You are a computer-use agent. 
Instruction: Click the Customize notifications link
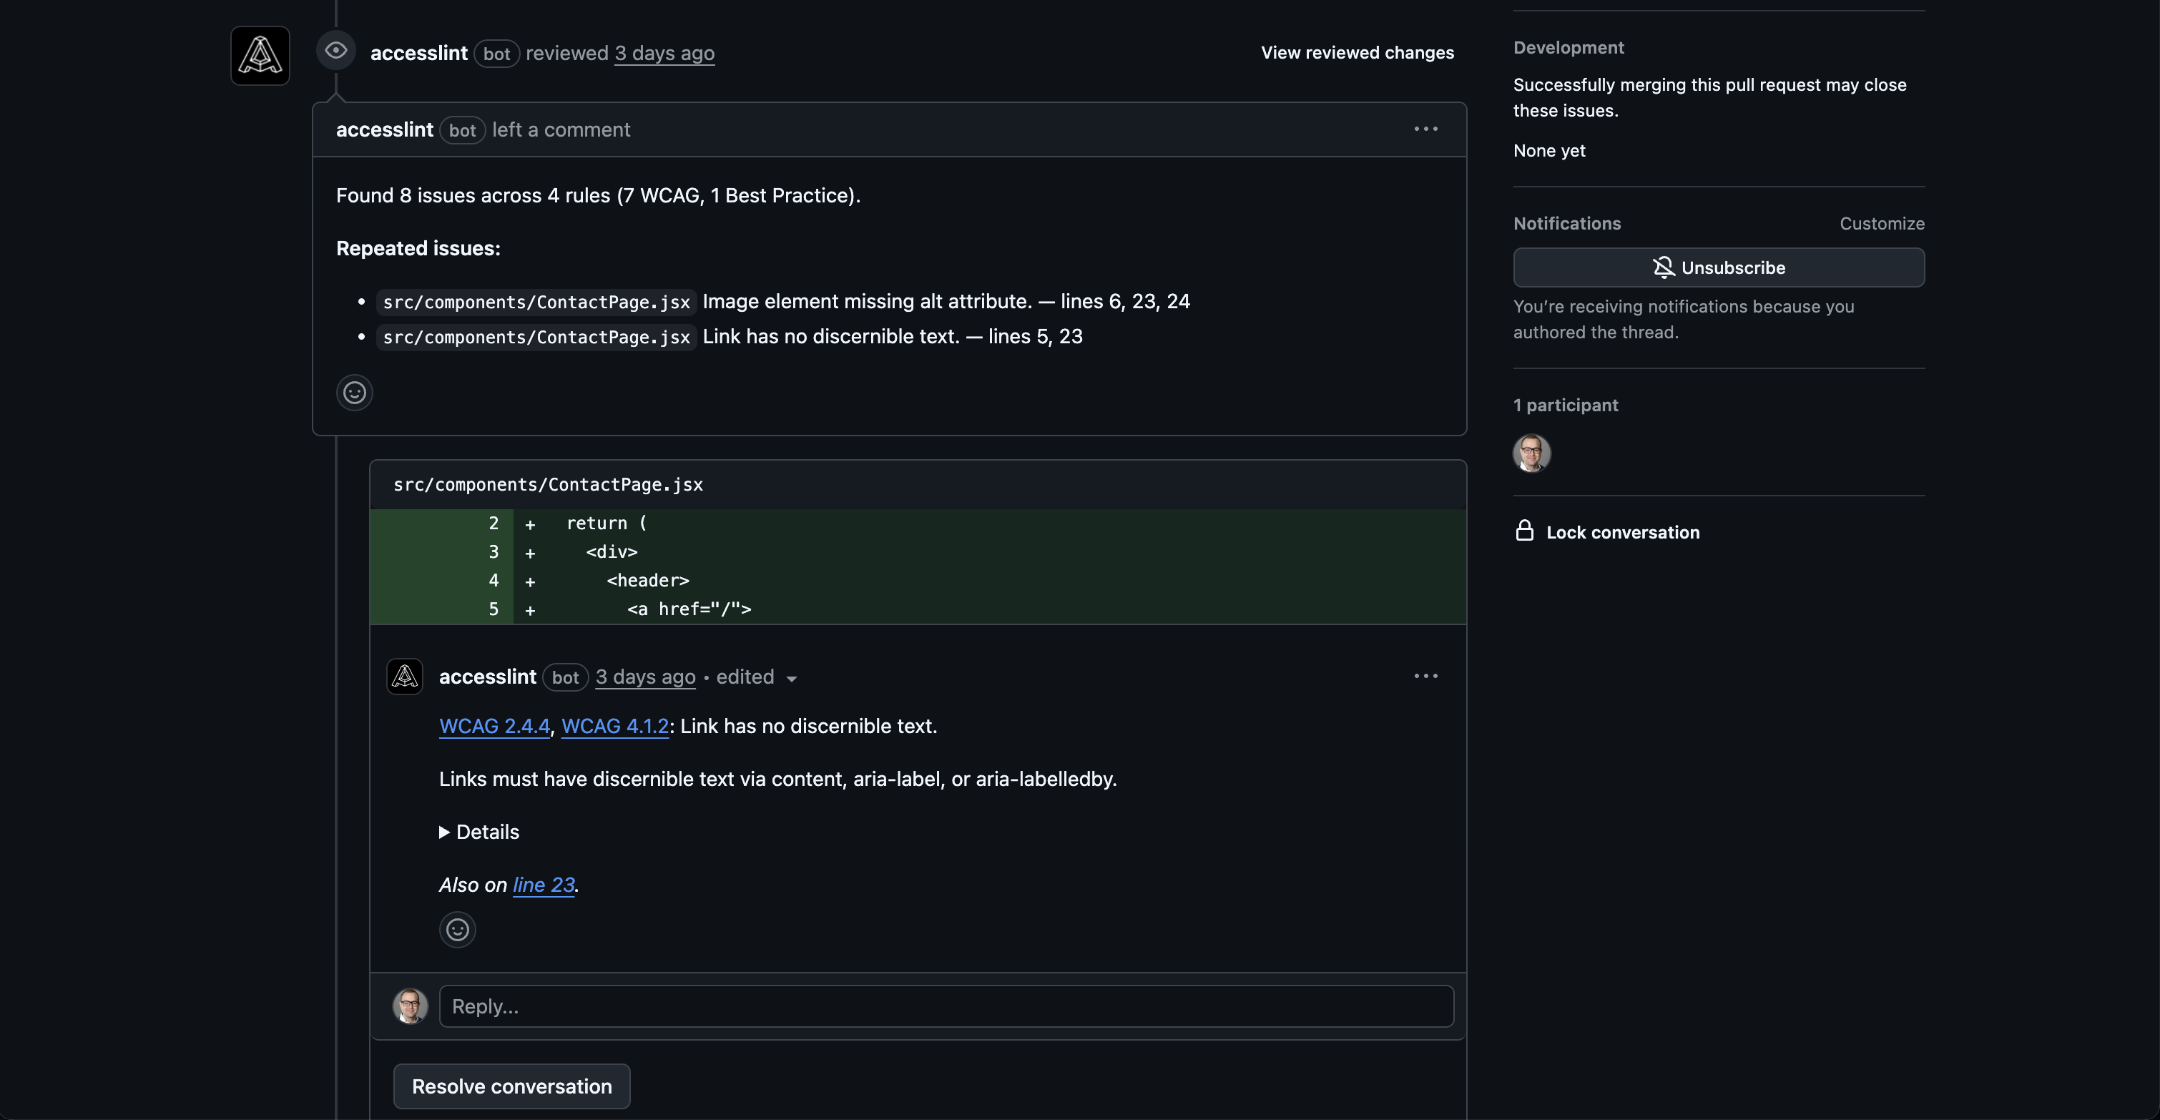[1882, 223]
